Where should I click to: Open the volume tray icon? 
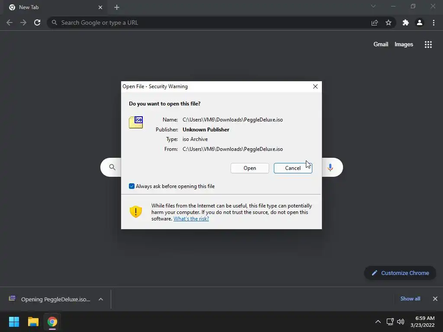pos(401,322)
